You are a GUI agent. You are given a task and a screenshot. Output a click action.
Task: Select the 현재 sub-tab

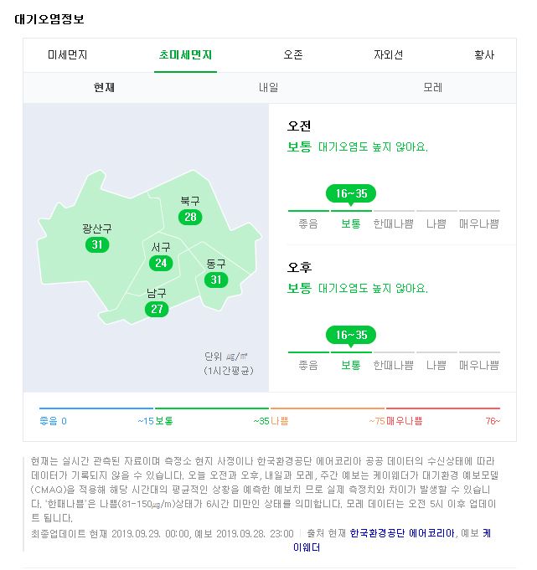coord(104,88)
